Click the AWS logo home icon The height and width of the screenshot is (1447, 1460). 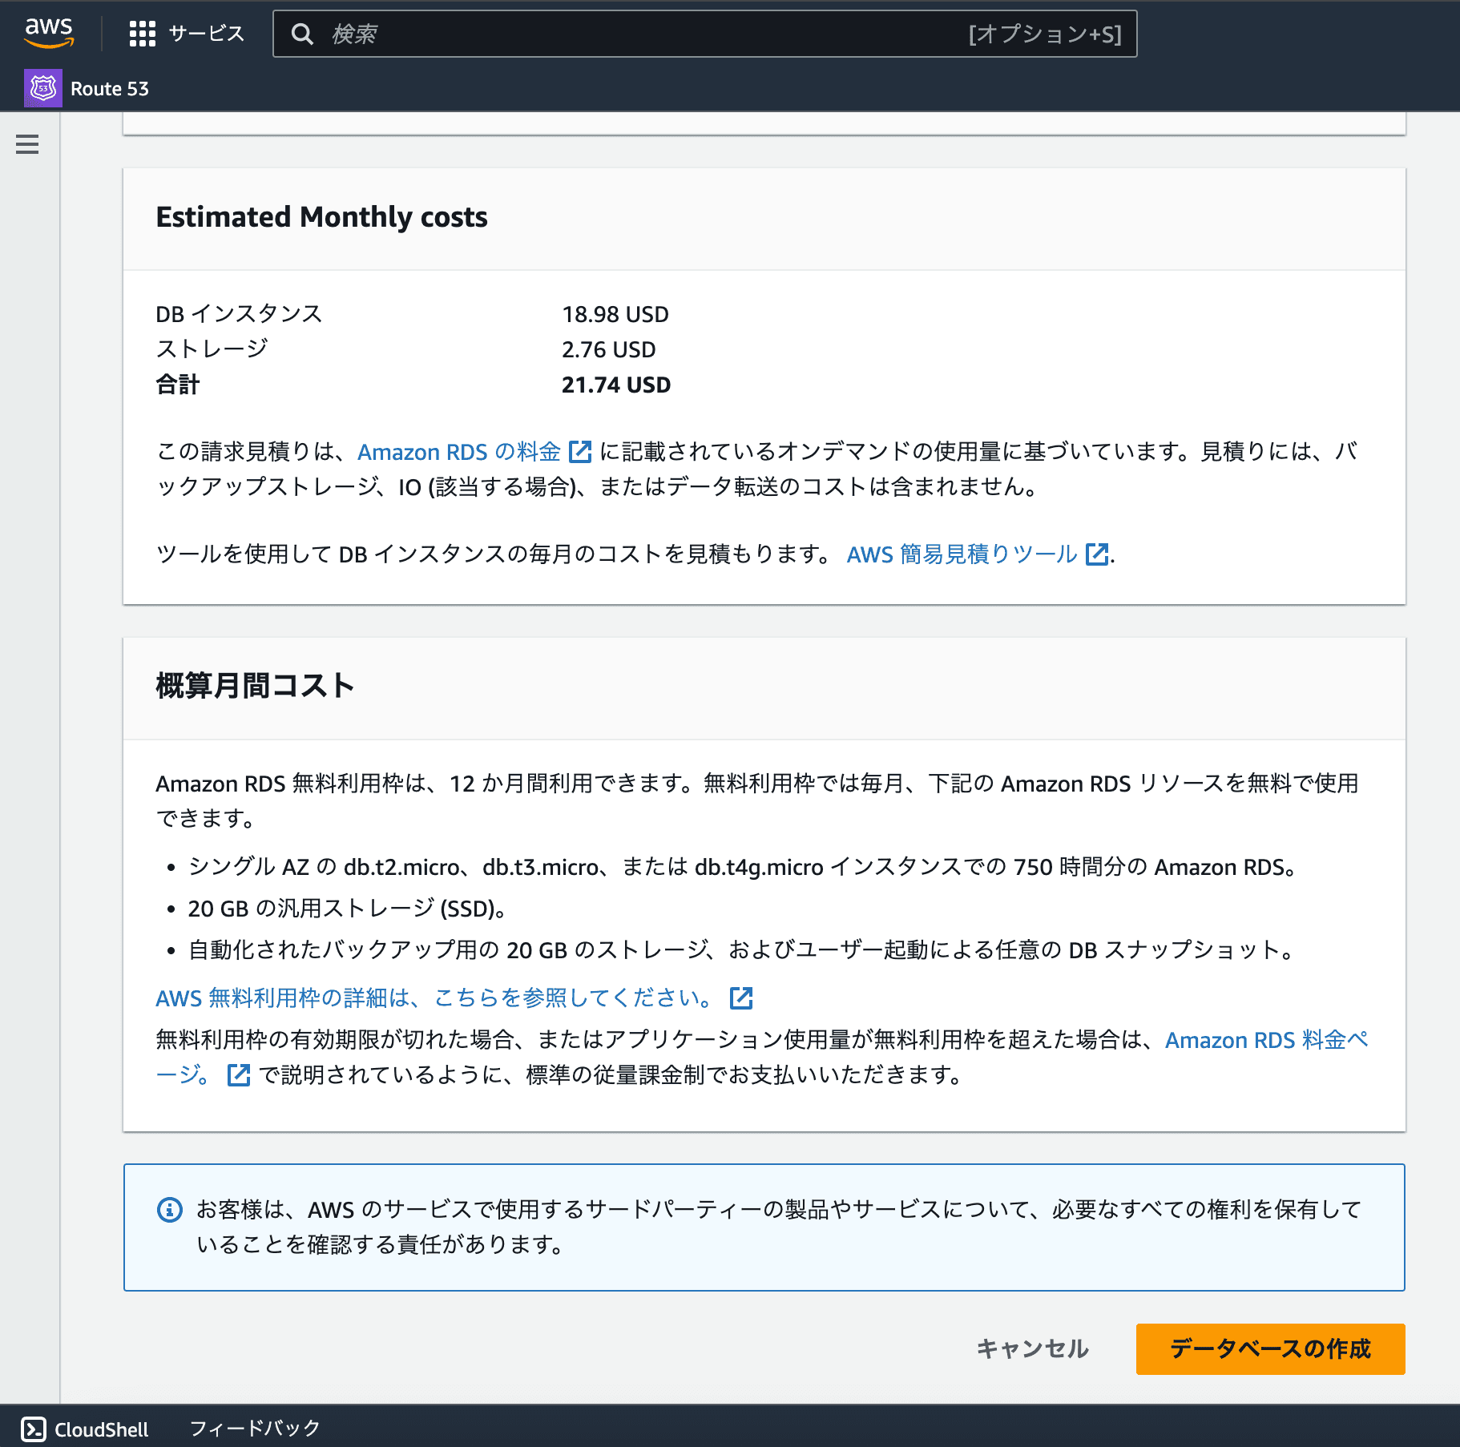coord(49,33)
